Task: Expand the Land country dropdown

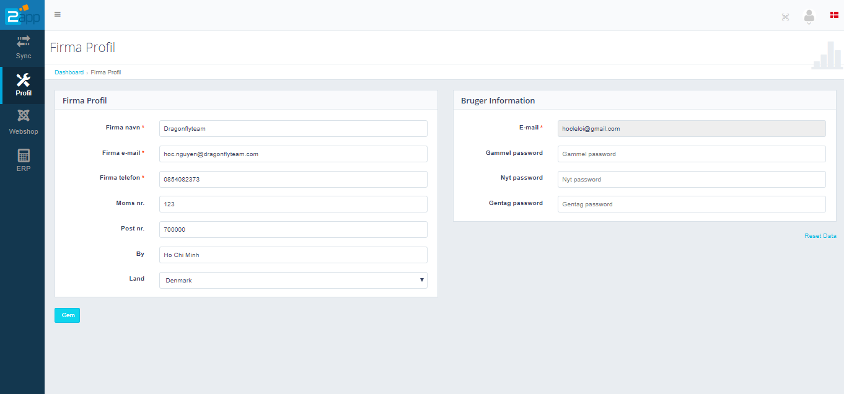Action: [293, 280]
